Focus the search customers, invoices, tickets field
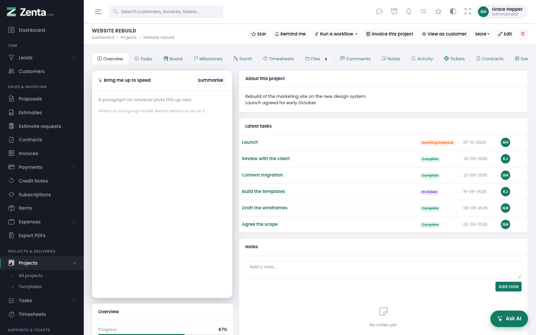This screenshot has height=335, width=536. 166,12
